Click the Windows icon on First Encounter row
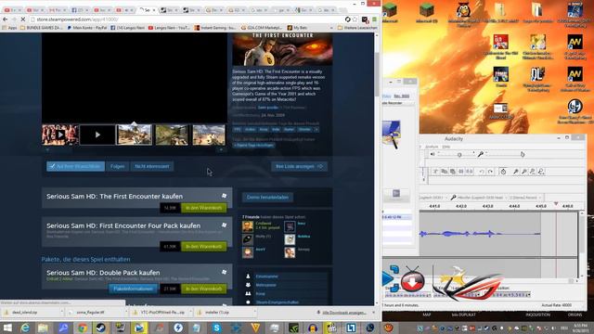The image size is (594, 334). [224, 196]
